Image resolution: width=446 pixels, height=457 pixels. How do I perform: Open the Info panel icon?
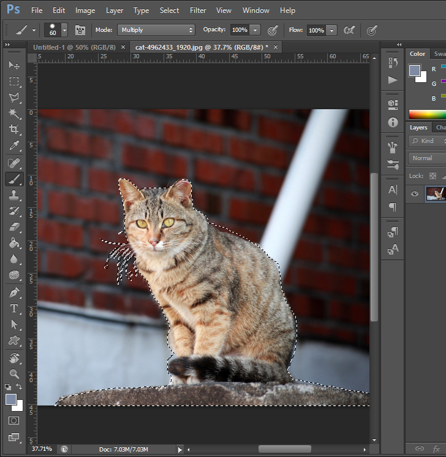point(393,122)
